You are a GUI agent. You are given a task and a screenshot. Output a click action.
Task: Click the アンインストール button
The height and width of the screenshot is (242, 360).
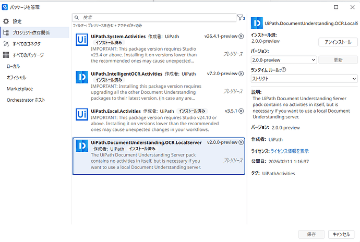338,42
